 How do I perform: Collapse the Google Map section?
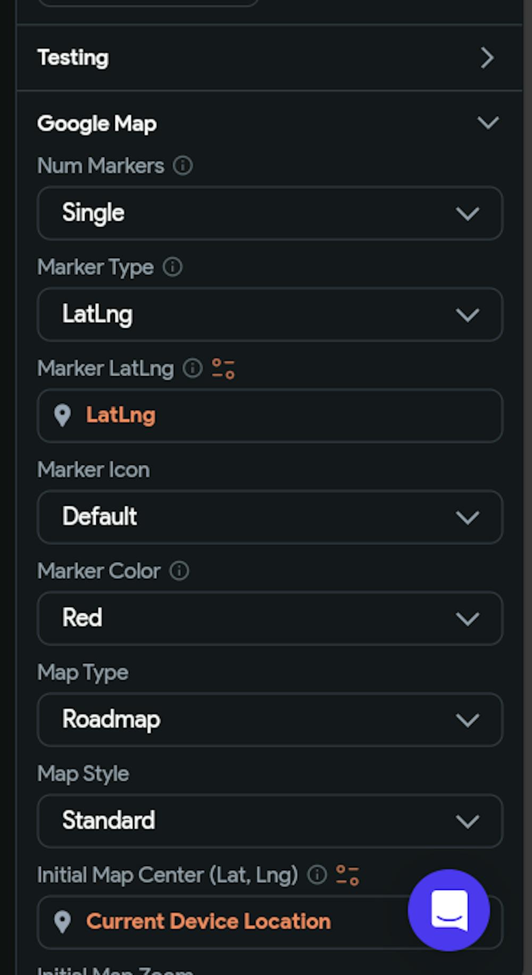(x=488, y=123)
